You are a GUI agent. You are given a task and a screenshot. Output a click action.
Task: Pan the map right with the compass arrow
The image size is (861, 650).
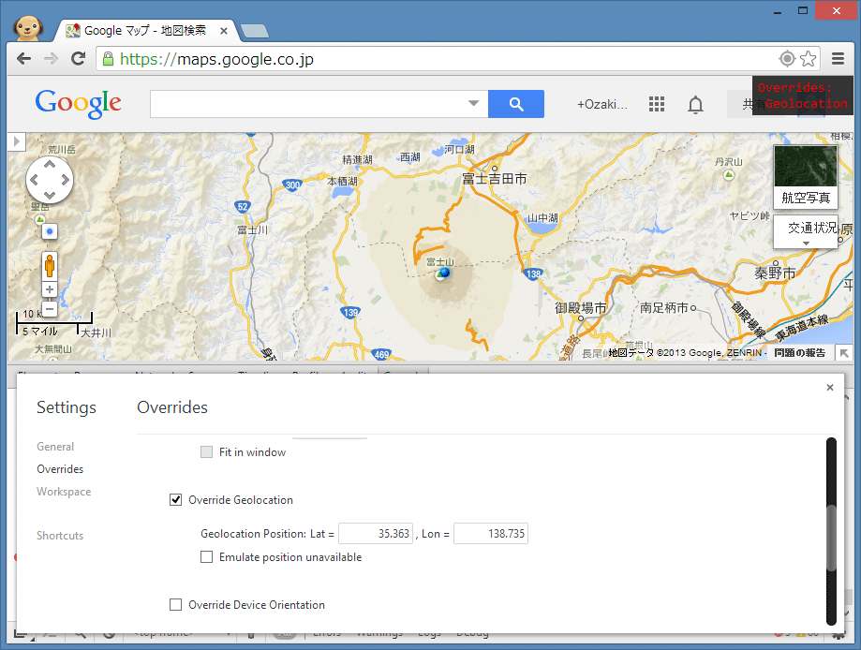66,180
